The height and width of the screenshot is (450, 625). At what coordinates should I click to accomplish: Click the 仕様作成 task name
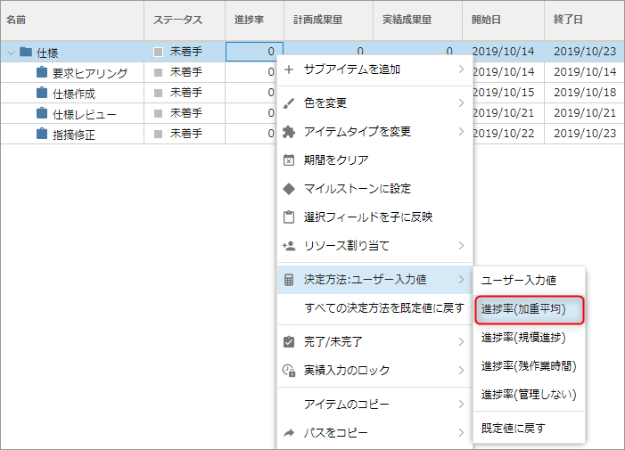pyautogui.click(x=74, y=94)
